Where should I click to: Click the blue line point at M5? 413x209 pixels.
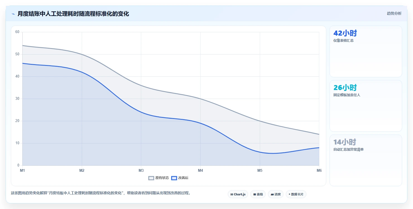pyautogui.click(x=260, y=152)
